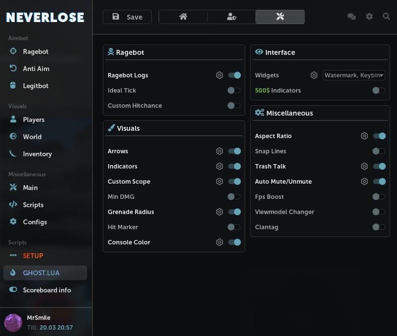Open the Anti Aim settings
The image size is (397, 336).
pos(36,69)
